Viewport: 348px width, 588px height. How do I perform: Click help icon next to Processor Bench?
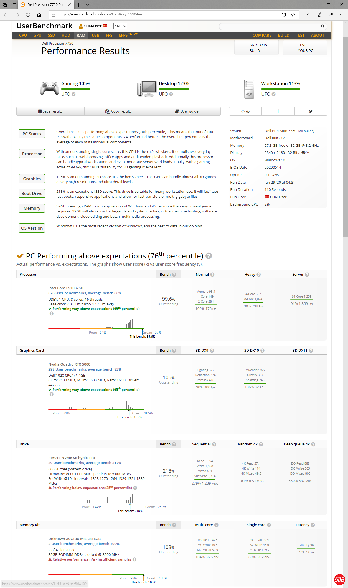pyautogui.click(x=174, y=274)
